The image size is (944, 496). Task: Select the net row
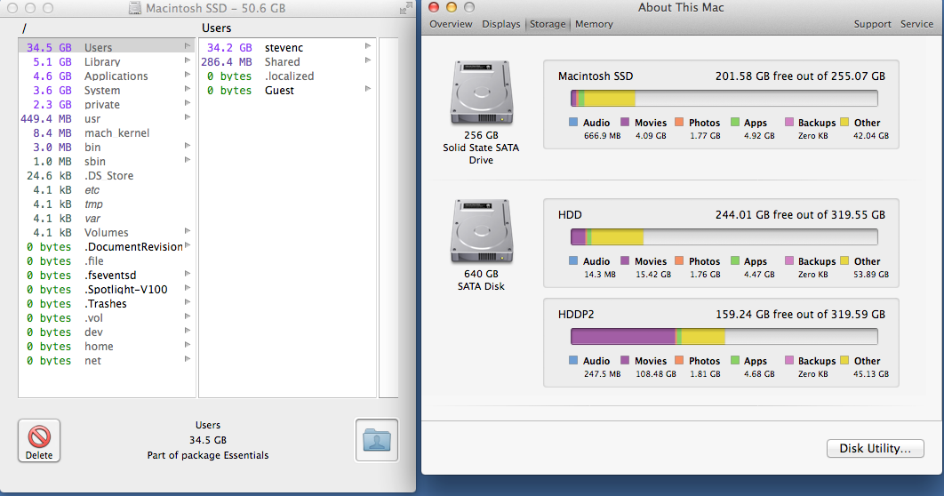pyautogui.click(x=107, y=361)
